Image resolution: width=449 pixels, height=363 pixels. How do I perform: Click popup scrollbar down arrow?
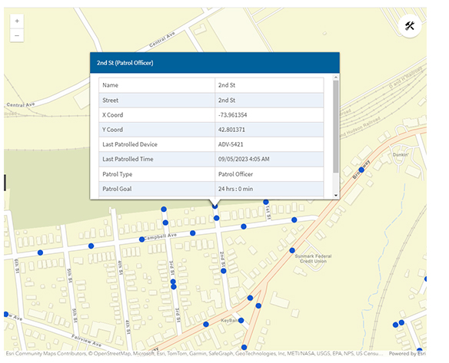[336, 196]
